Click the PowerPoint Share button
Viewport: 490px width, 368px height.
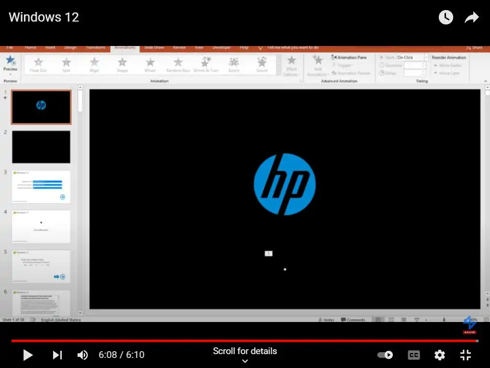(474, 47)
